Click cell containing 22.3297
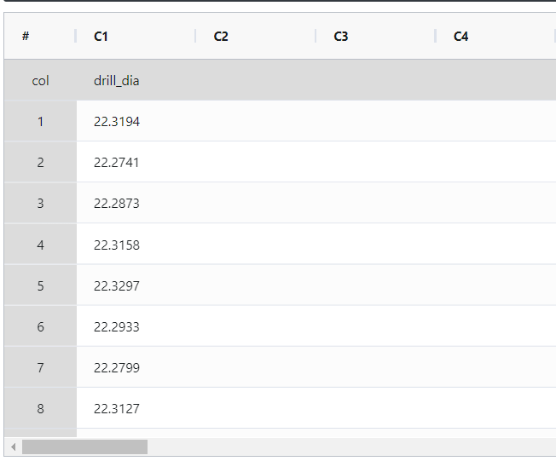 point(136,285)
